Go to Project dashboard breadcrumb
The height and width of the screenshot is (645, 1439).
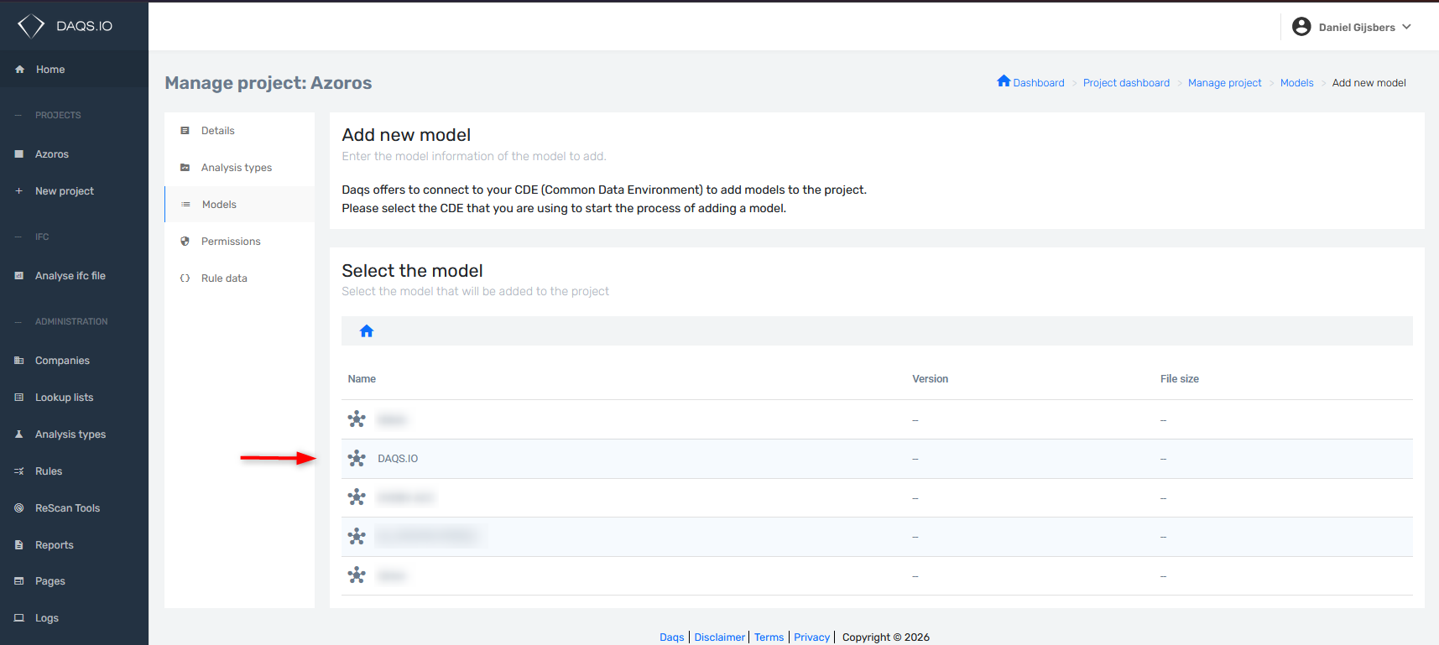click(1126, 83)
